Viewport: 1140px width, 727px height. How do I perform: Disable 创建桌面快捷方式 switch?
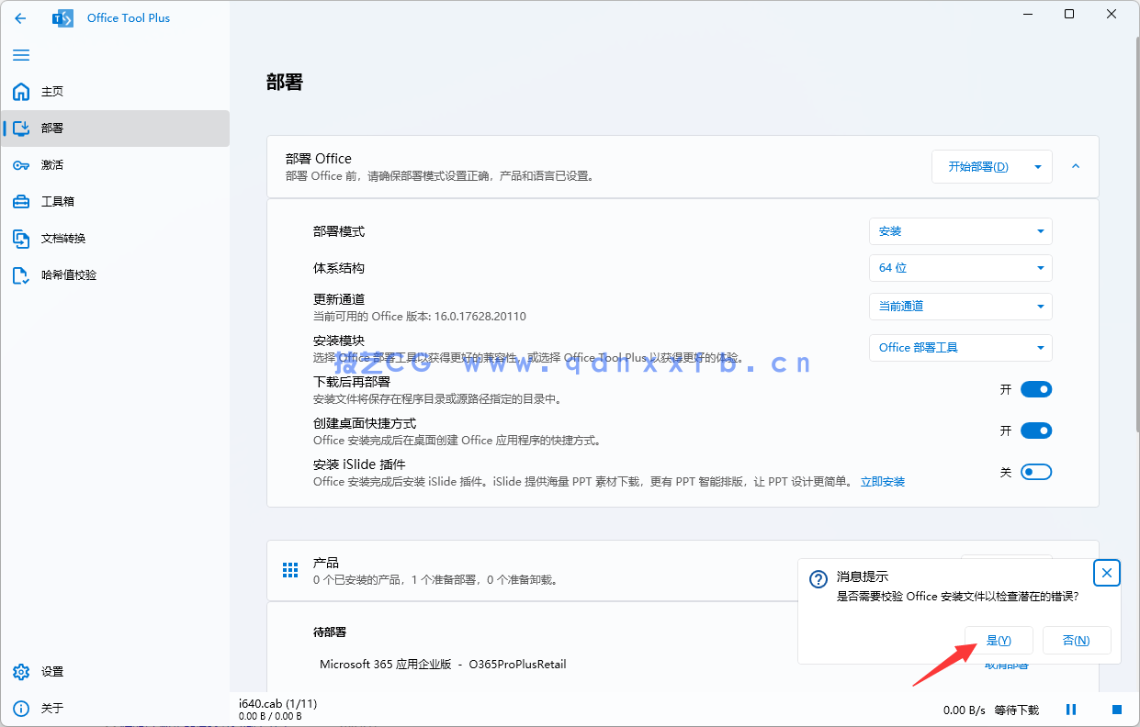click(1035, 430)
